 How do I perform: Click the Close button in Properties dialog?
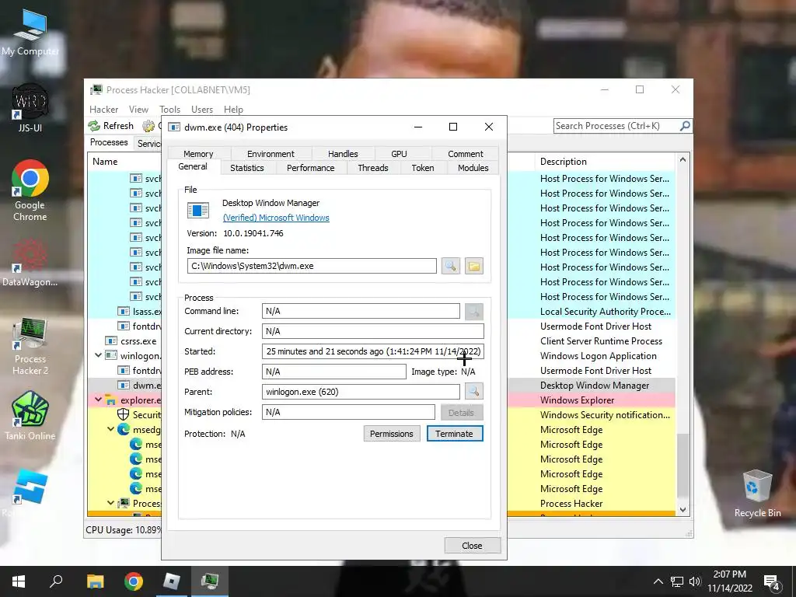point(472,545)
